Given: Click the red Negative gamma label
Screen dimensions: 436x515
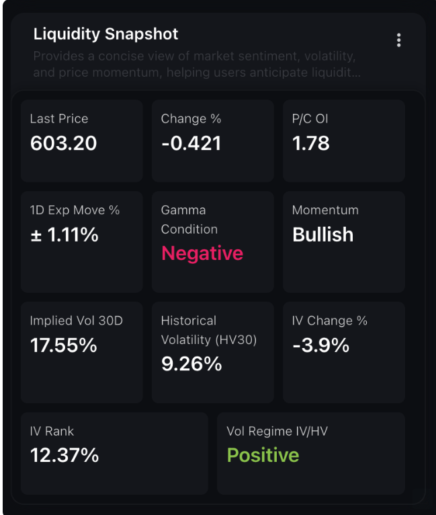Looking at the screenshot, I should [x=202, y=253].
